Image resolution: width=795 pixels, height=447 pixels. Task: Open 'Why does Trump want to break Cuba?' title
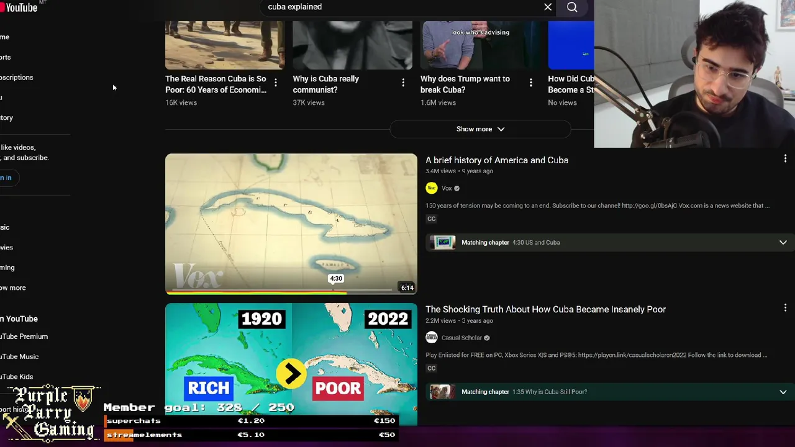(x=465, y=84)
